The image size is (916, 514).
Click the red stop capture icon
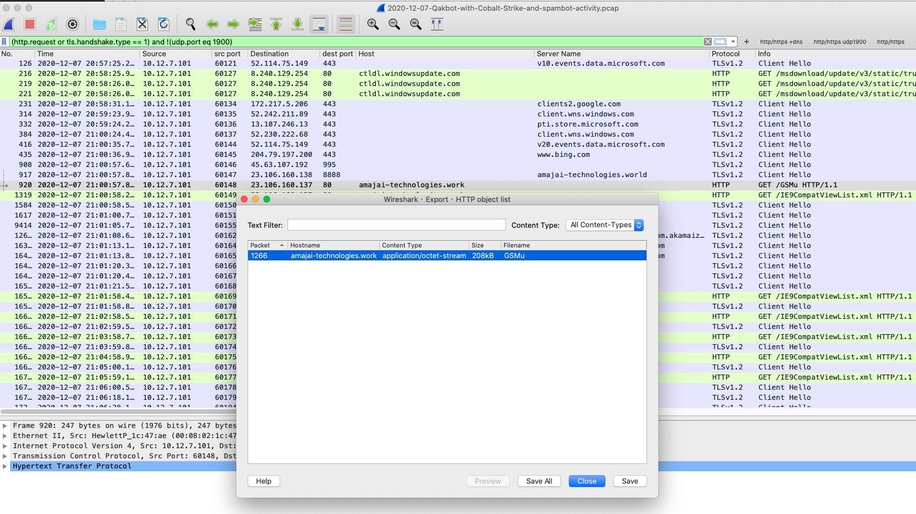[x=30, y=24]
